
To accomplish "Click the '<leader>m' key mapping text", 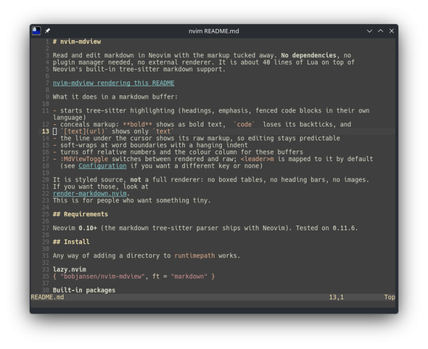I will pyautogui.click(x=257, y=159).
